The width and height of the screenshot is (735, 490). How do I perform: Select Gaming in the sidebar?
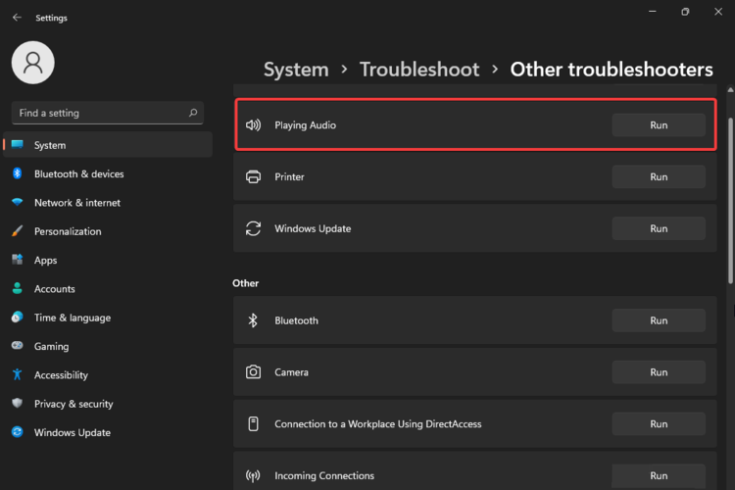tap(108, 346)
